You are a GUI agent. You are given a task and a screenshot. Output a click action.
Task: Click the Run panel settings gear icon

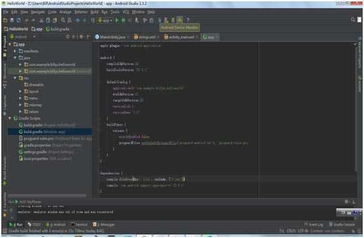point(346,201)
